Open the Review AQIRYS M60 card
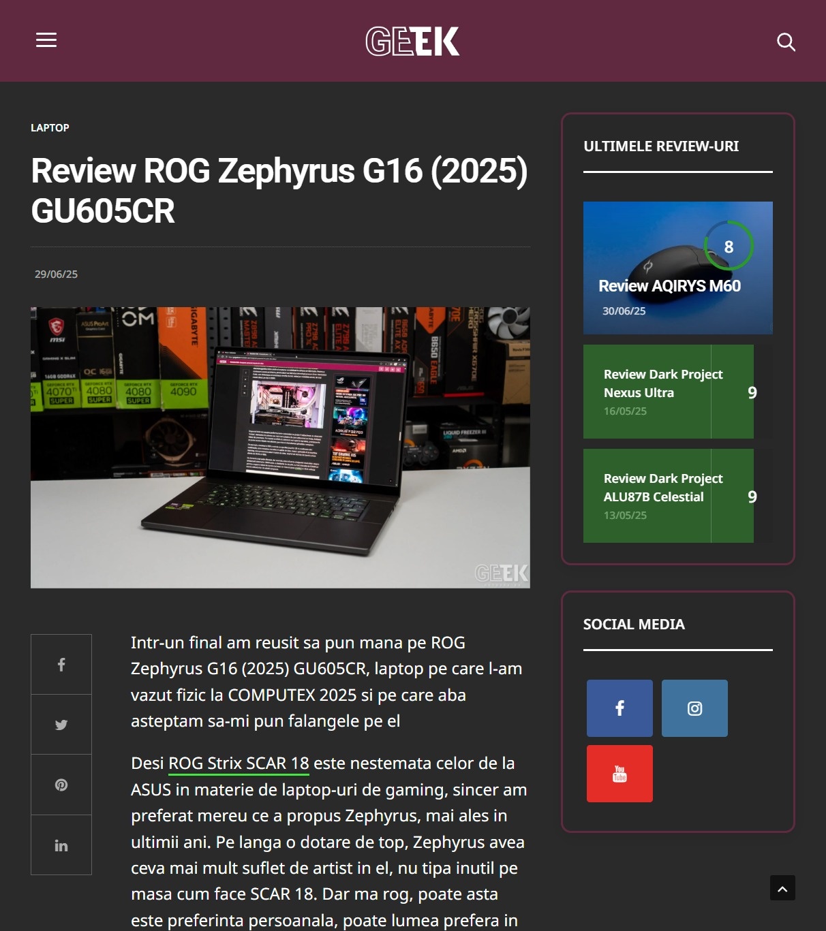This screenshot has width=826, height=931. [x=678, y=268]
